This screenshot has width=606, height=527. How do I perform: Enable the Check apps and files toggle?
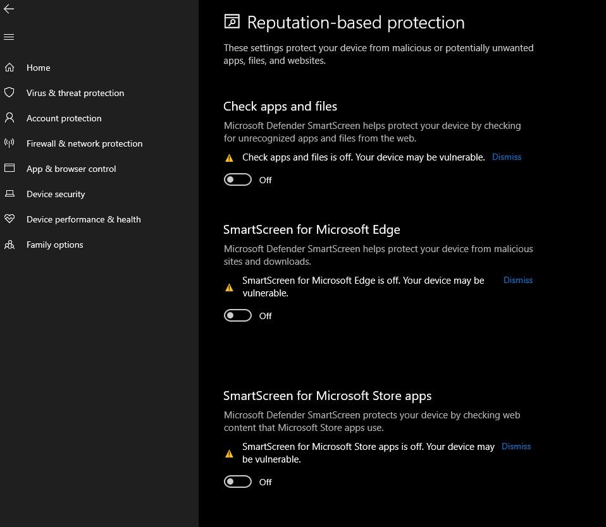click(x=238, y=180)
